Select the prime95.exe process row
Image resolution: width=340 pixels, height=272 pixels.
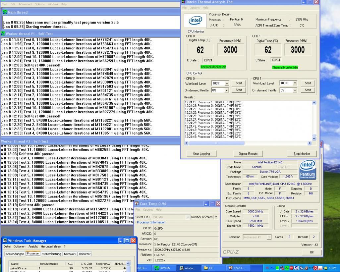[67, 268]
